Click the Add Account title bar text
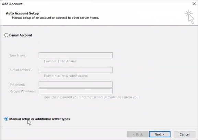The width and height of the screenshot is (198, 140). pos(12,4)
